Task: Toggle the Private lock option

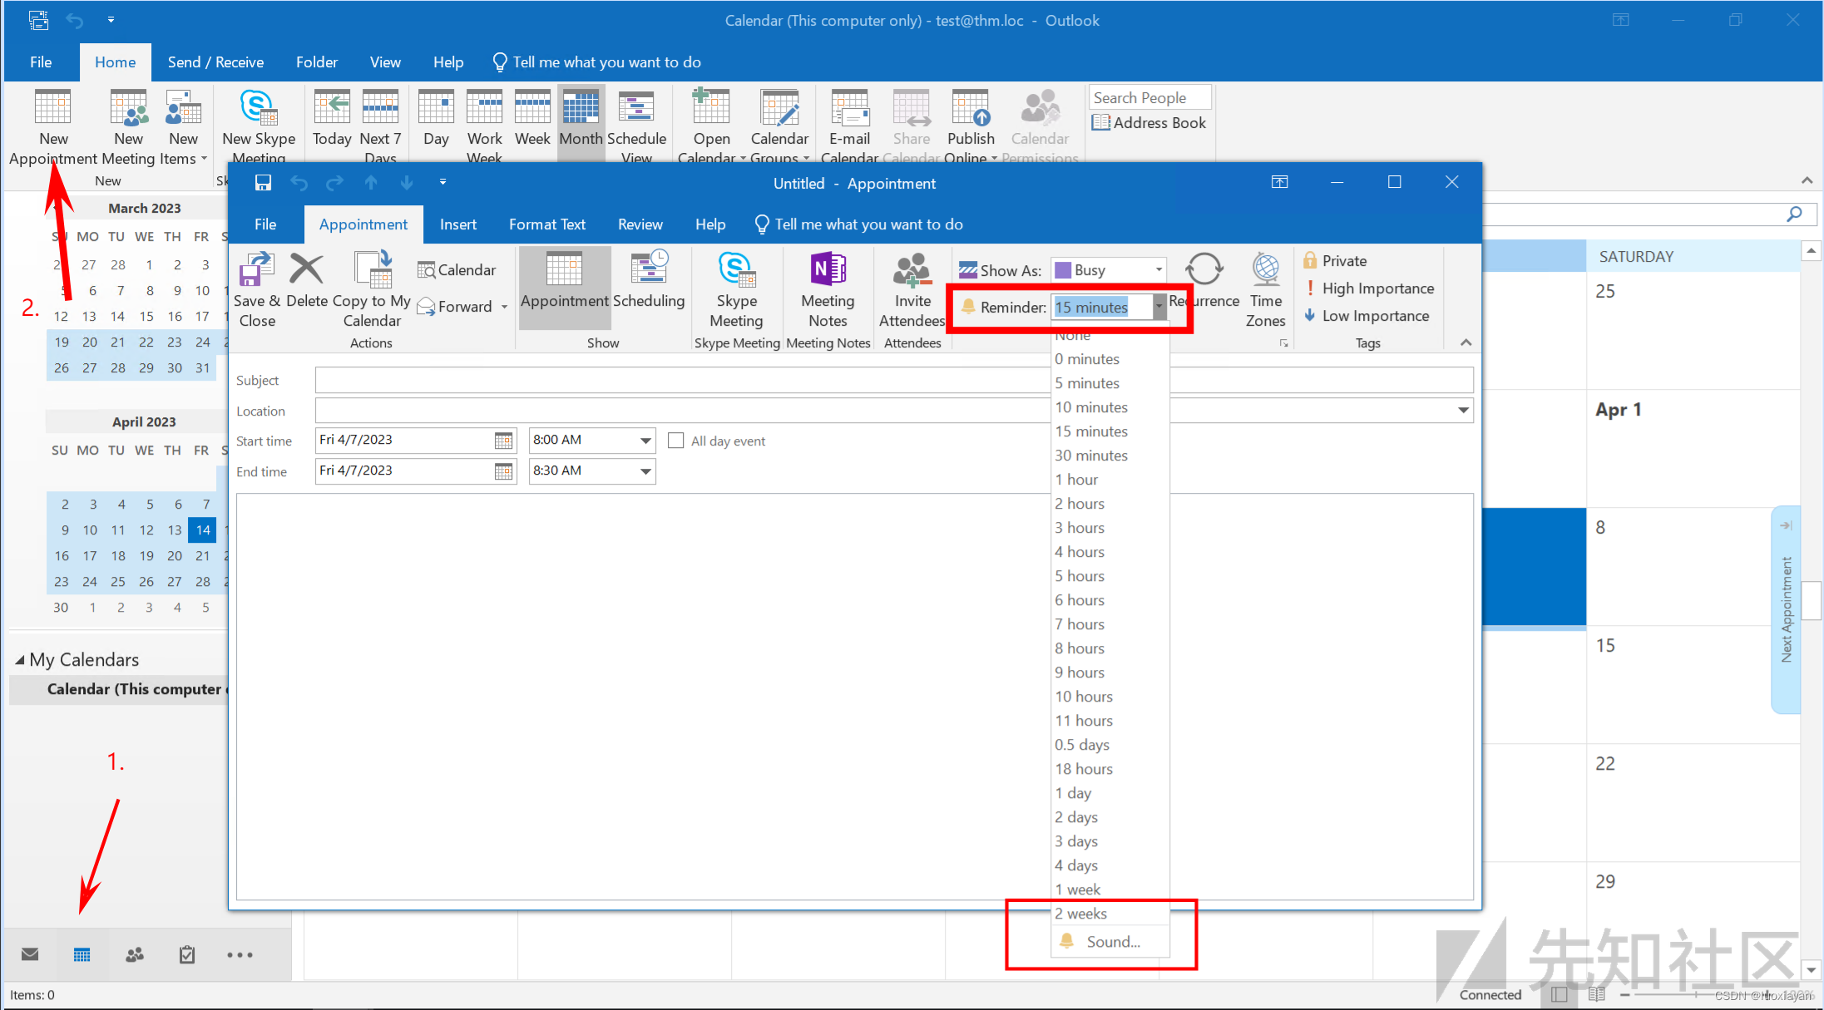Action: tap(1336, 261)
